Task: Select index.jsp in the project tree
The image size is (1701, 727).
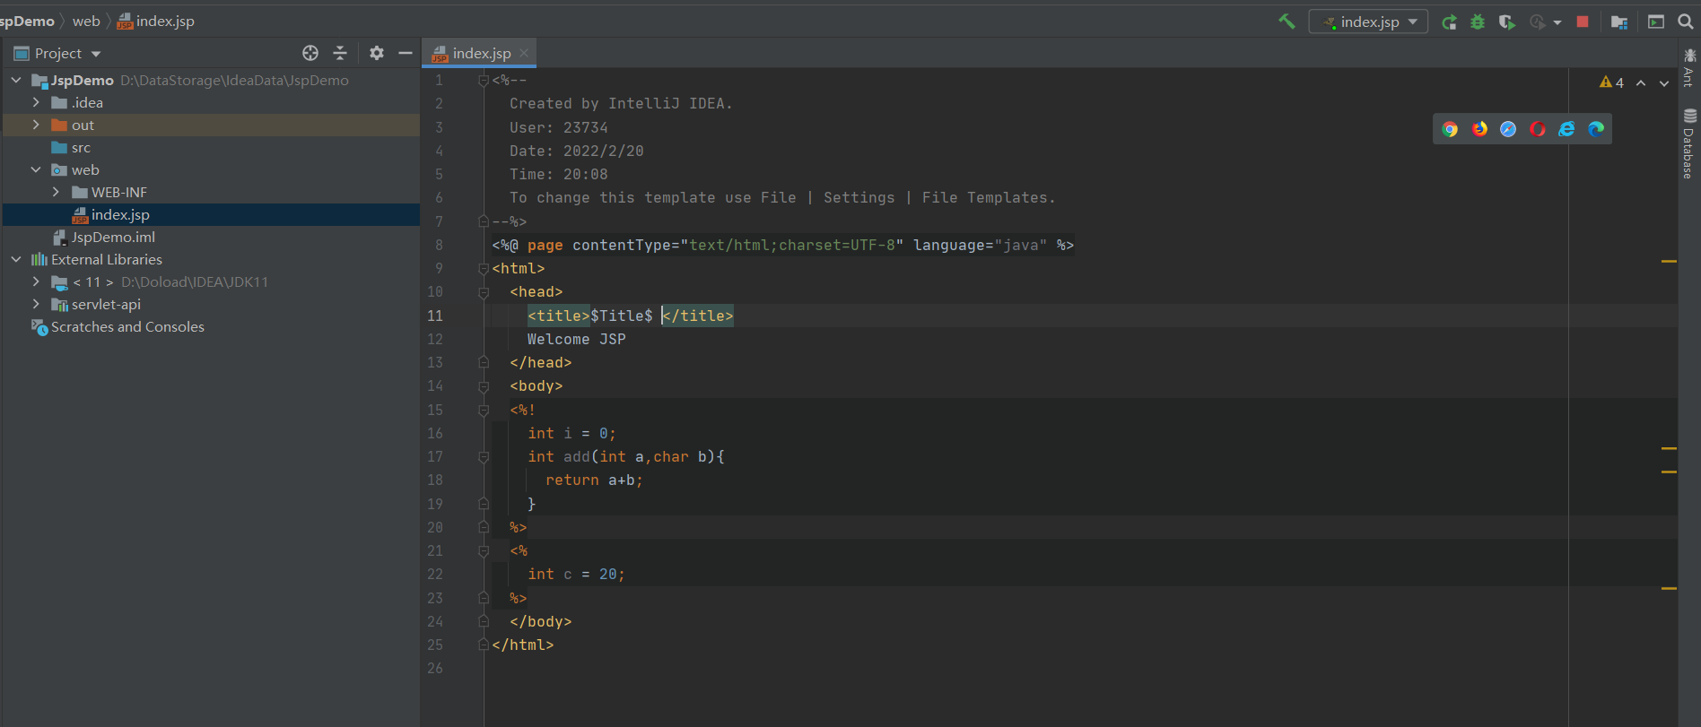Action: [x=211, y=214]
